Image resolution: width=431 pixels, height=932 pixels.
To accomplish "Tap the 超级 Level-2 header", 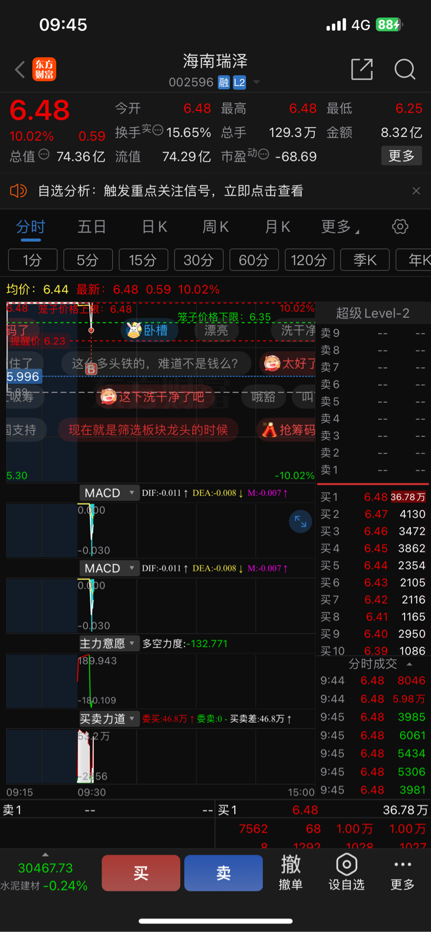I will [x=373, y=313].
